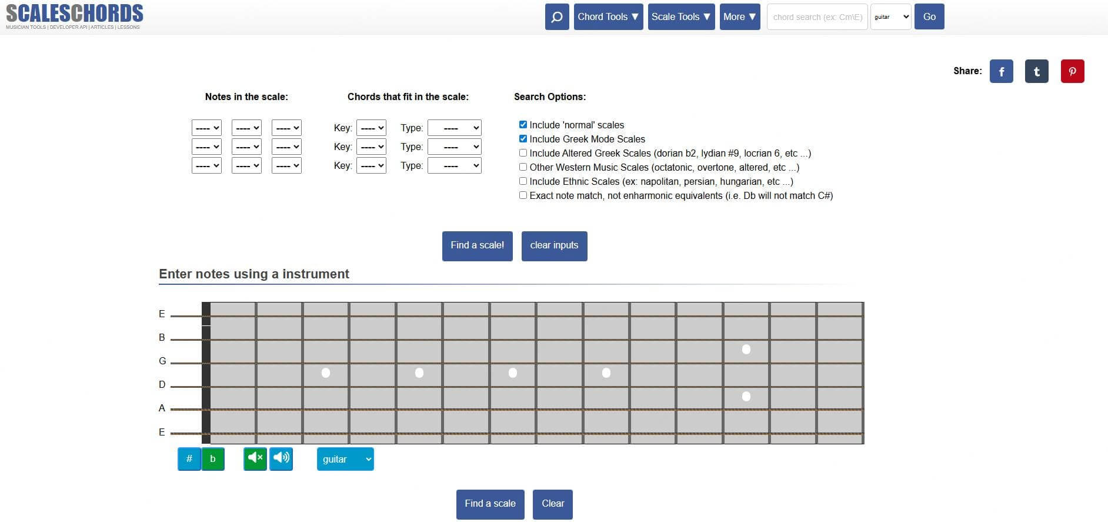Toggle Include 'normal' scales checkbox
The height and width of the screenshot is (522, 1108).
click(523, 125)
